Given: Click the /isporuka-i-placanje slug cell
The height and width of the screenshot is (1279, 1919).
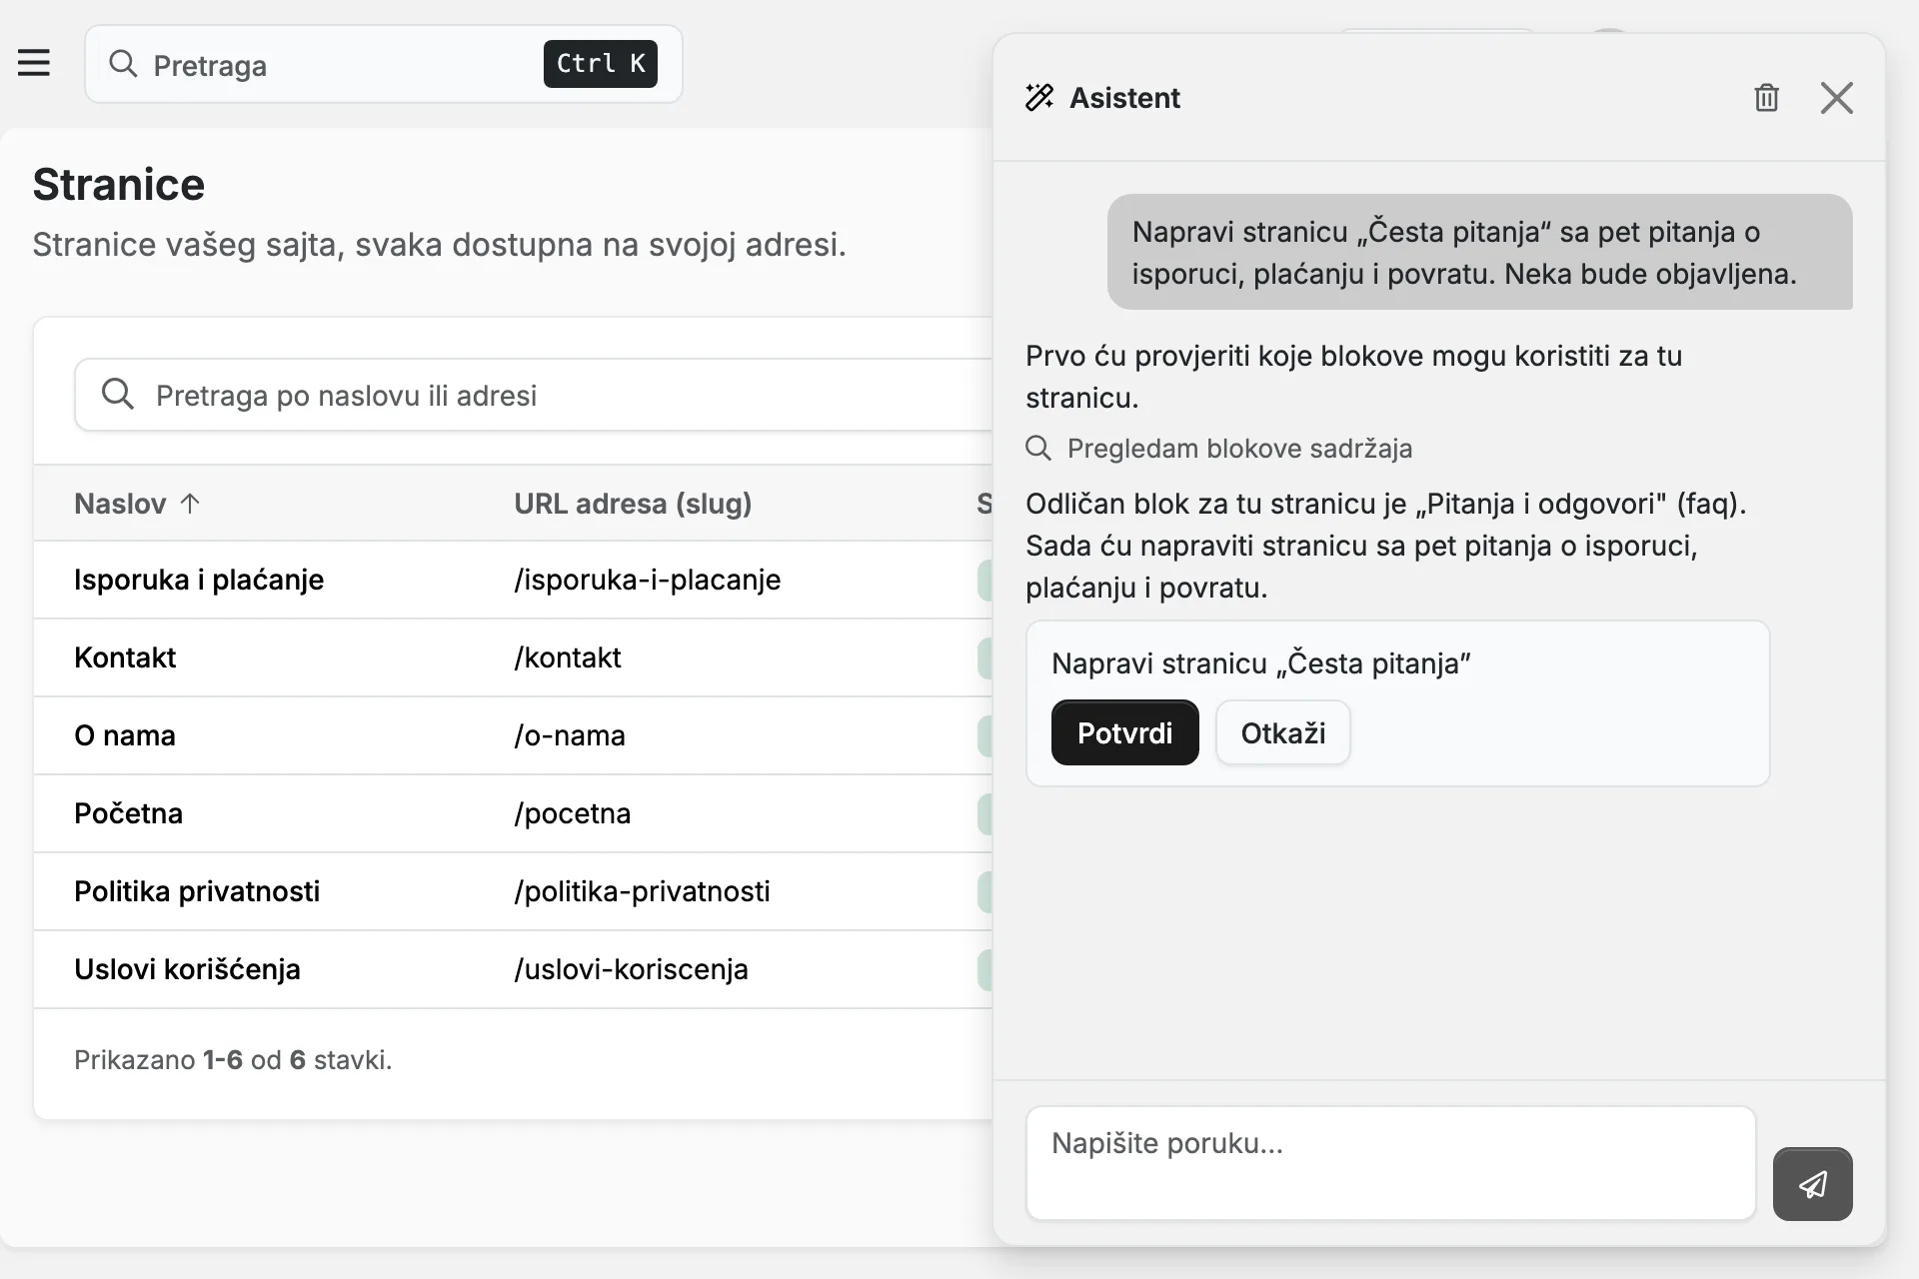Looking at the screenshot, I should pyautogui.click(x=648, y=580).
